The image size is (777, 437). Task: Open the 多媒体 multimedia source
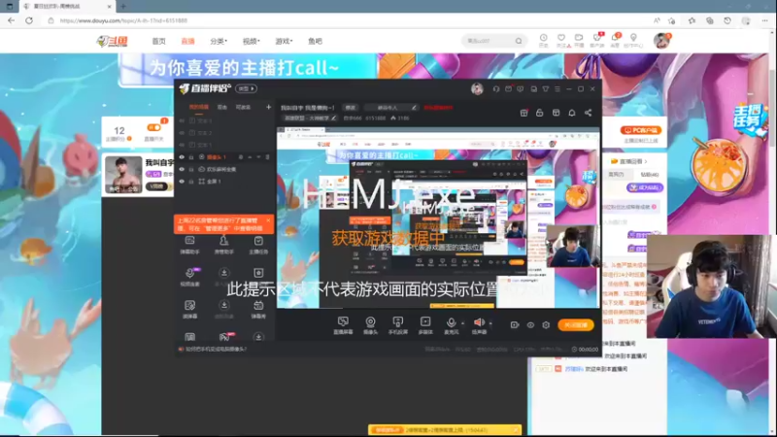[x=425, y=325]
